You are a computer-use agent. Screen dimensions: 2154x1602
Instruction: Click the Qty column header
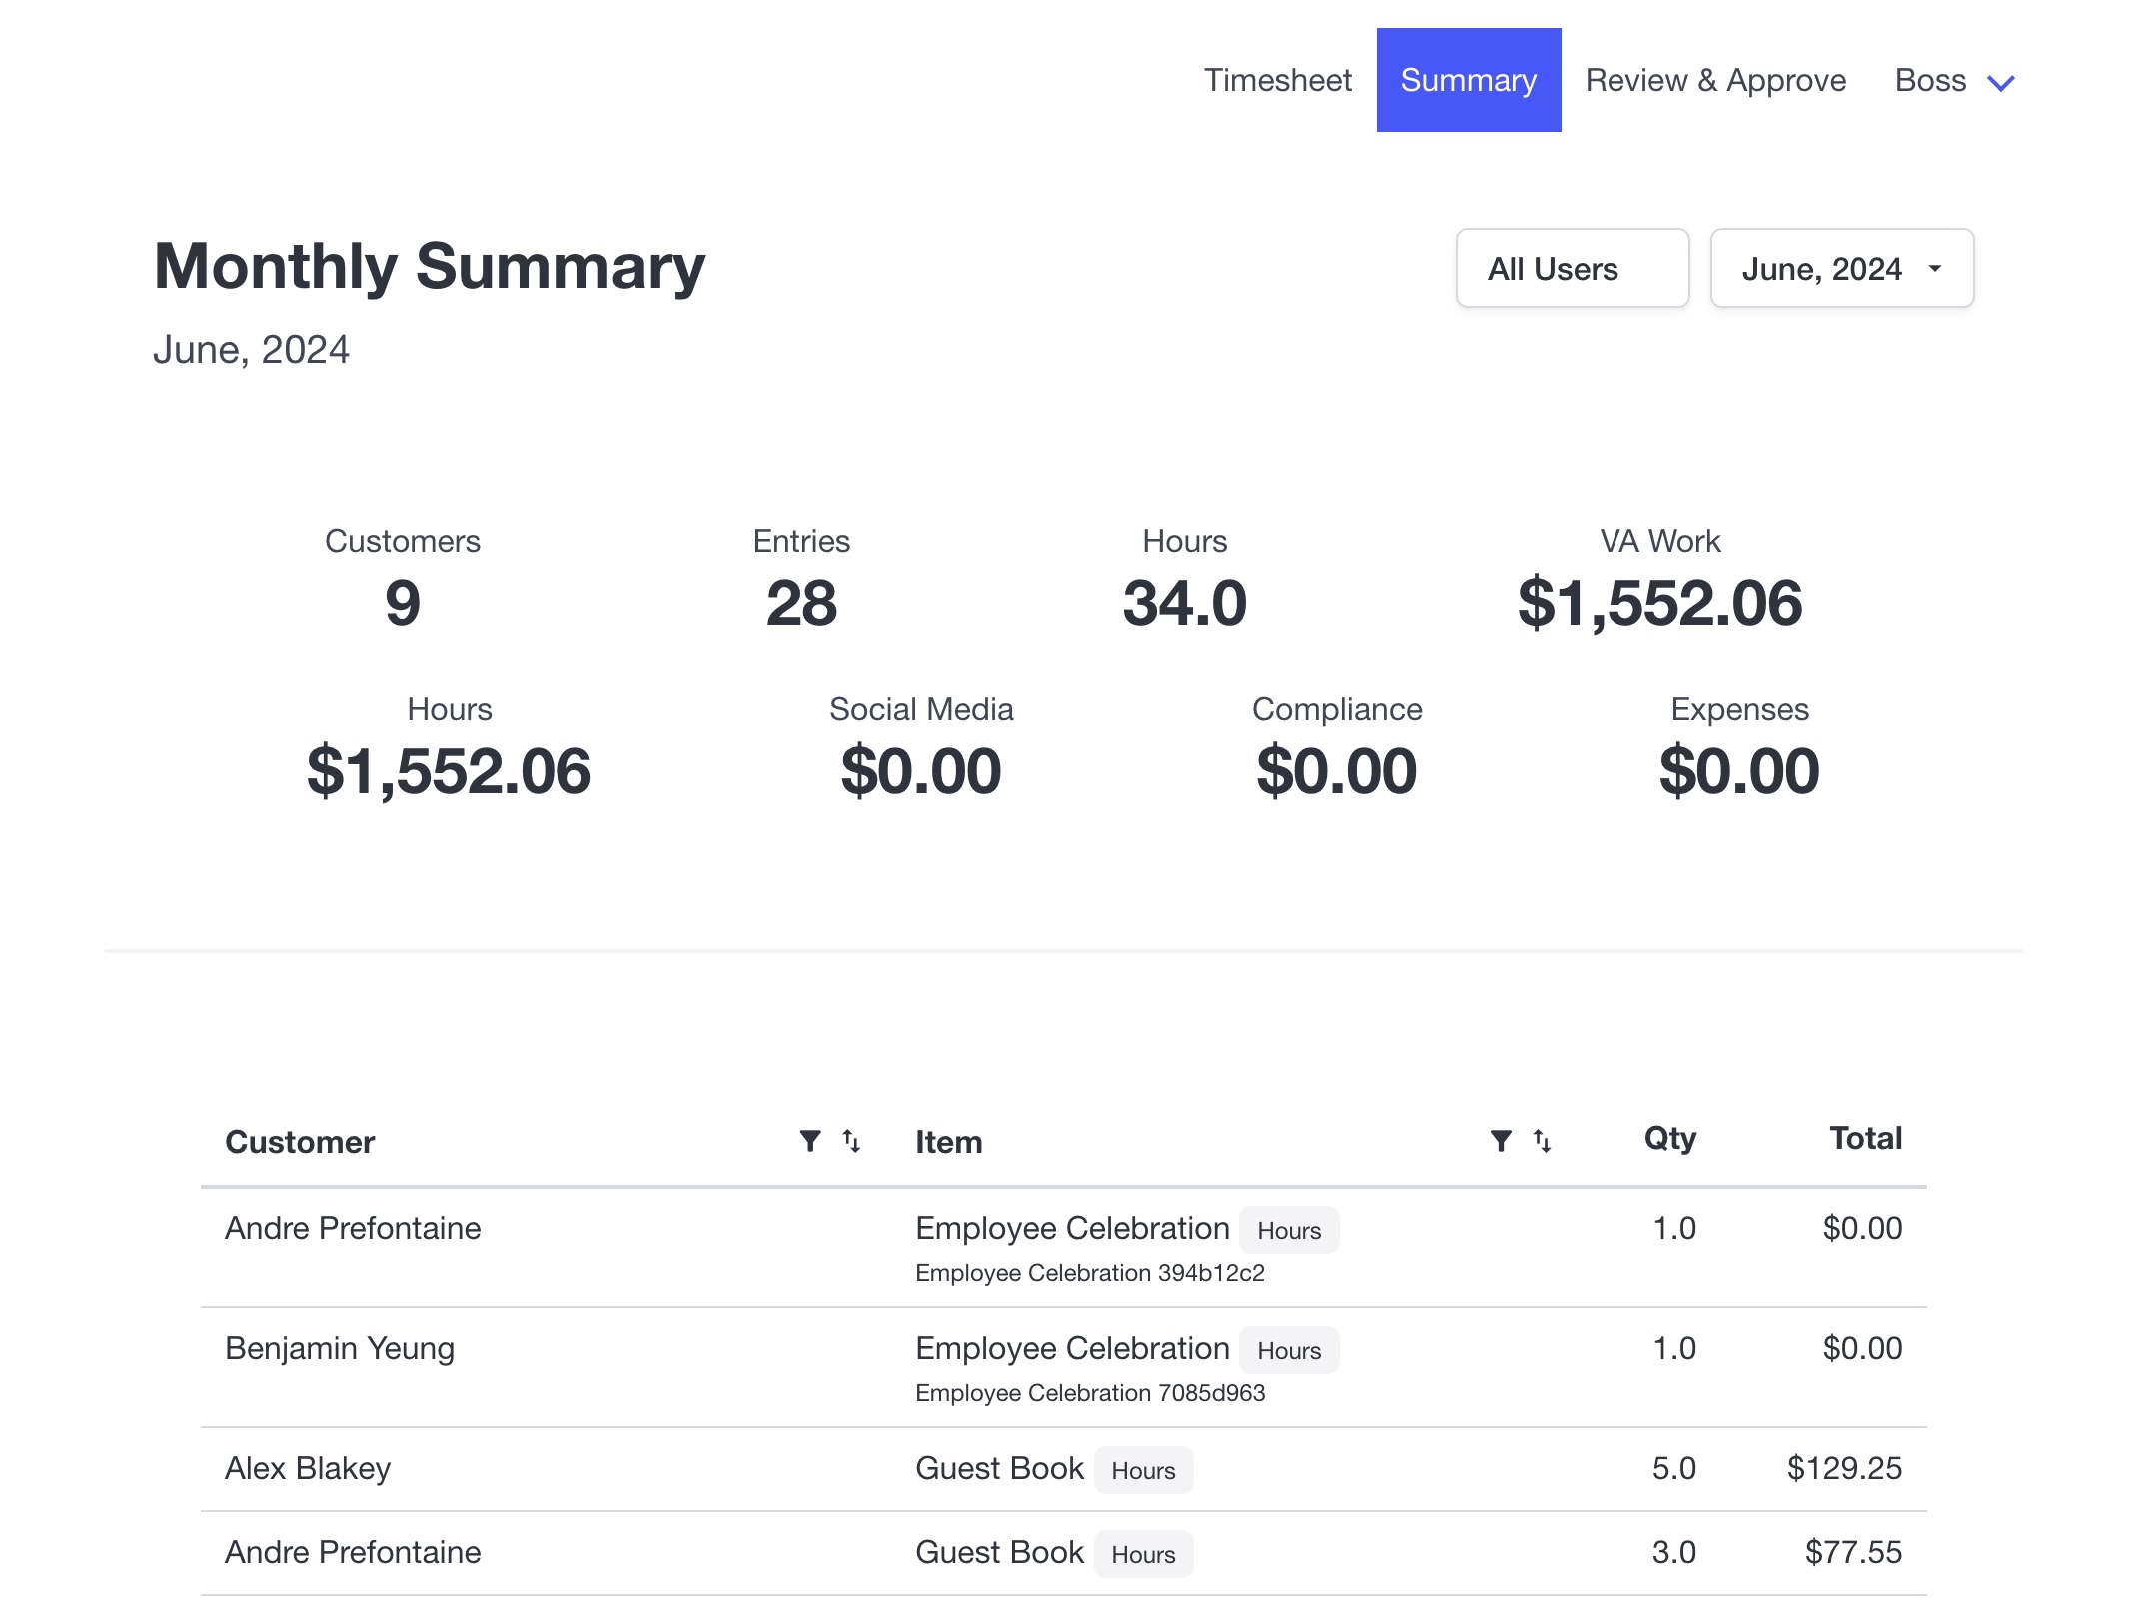click(x=1670, y=1138)
